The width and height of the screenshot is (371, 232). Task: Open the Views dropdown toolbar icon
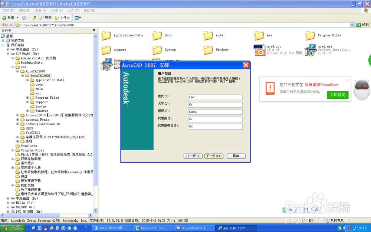(78, 18)
